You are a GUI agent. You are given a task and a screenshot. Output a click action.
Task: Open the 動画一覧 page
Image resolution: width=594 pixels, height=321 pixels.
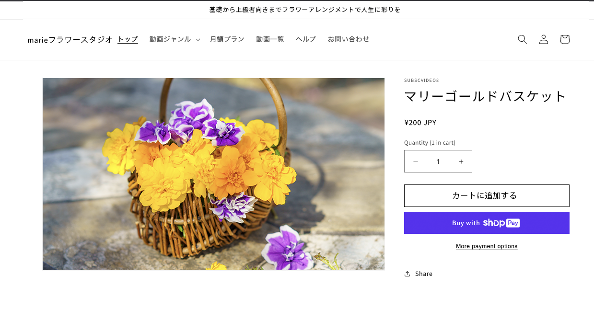tap(270, 39)
